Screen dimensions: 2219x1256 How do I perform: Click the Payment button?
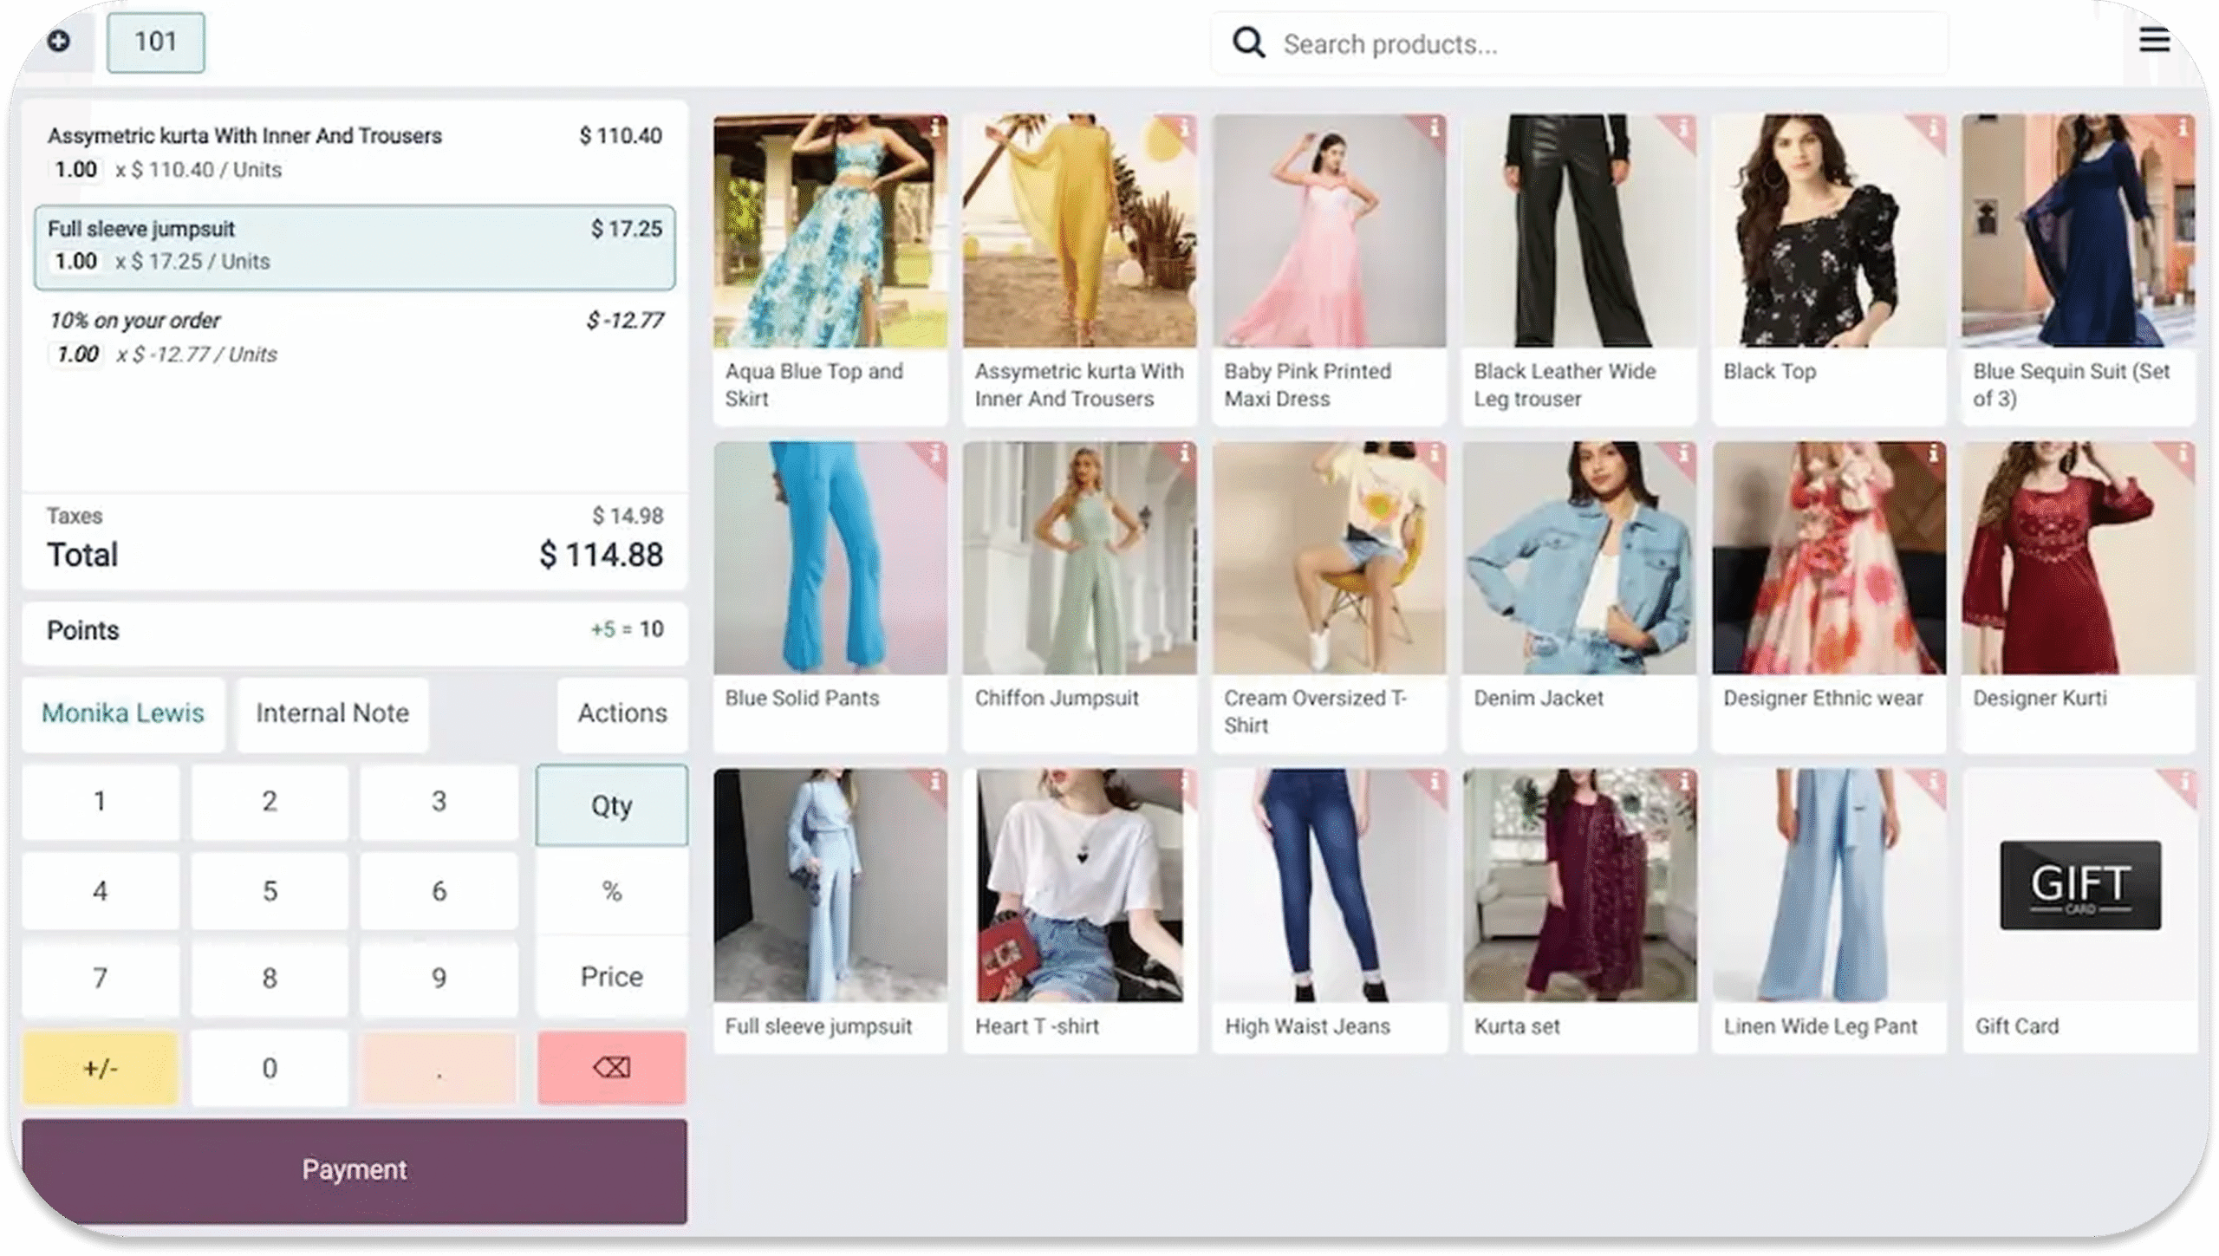pos(354,1170)
